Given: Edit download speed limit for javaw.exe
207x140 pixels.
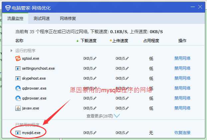Looking at the screenshot, I should tap(95, 108).
